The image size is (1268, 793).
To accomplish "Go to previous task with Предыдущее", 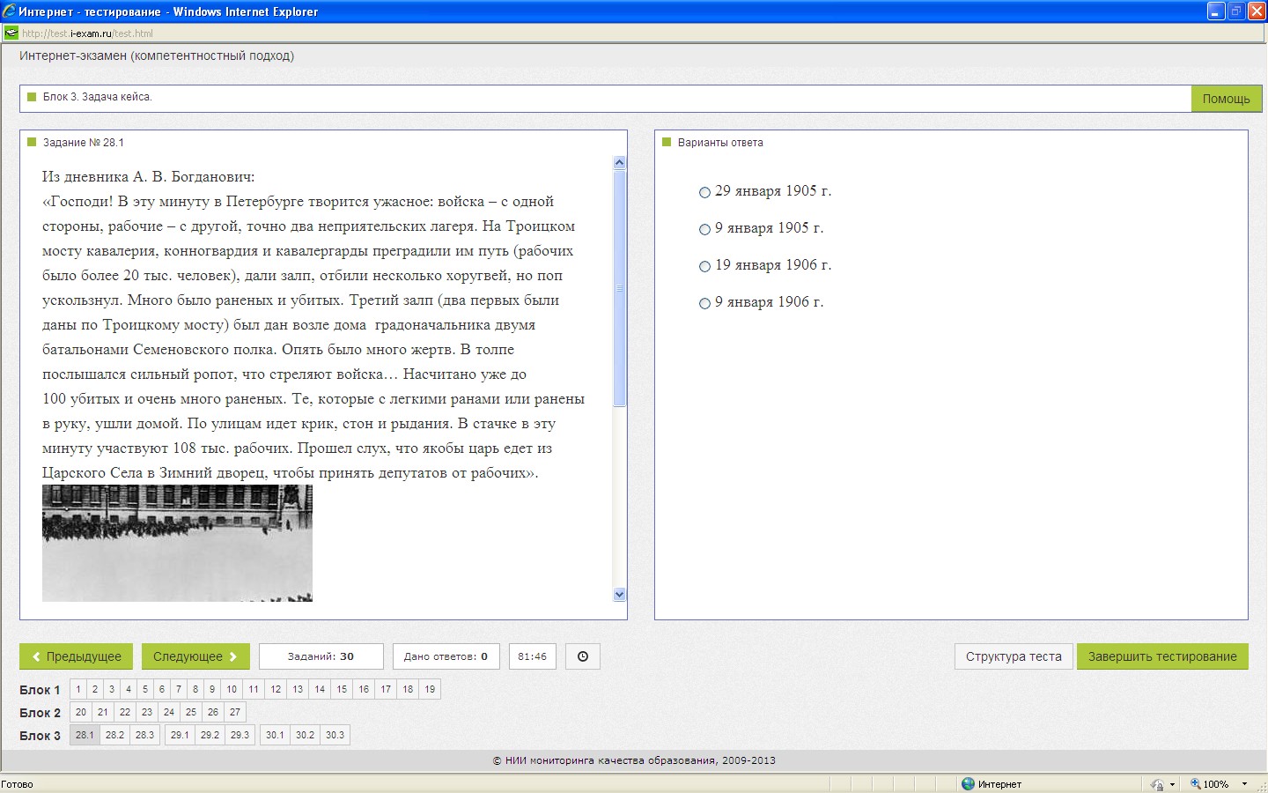I will [x=76, y=656].
